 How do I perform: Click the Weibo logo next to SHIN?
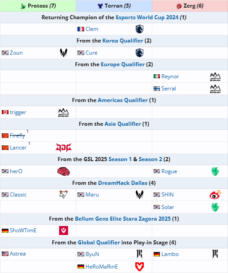tap(215, 195)
